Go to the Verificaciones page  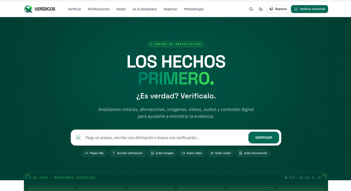(x=99, y=9)
